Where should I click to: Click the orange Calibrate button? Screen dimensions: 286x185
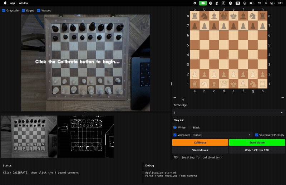tap(200, 142)
